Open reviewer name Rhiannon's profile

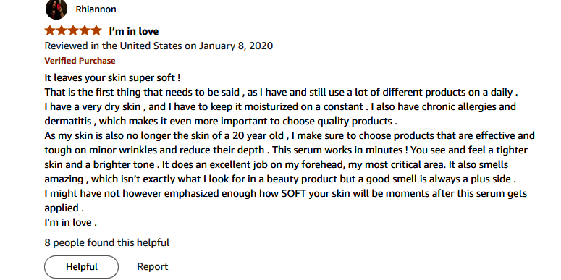[96, 9]
